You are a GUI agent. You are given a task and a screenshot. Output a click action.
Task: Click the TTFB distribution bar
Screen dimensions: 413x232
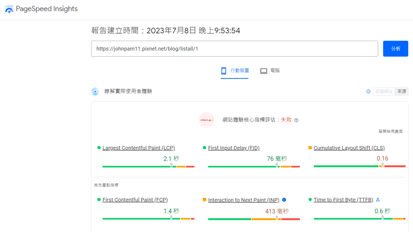359,219
